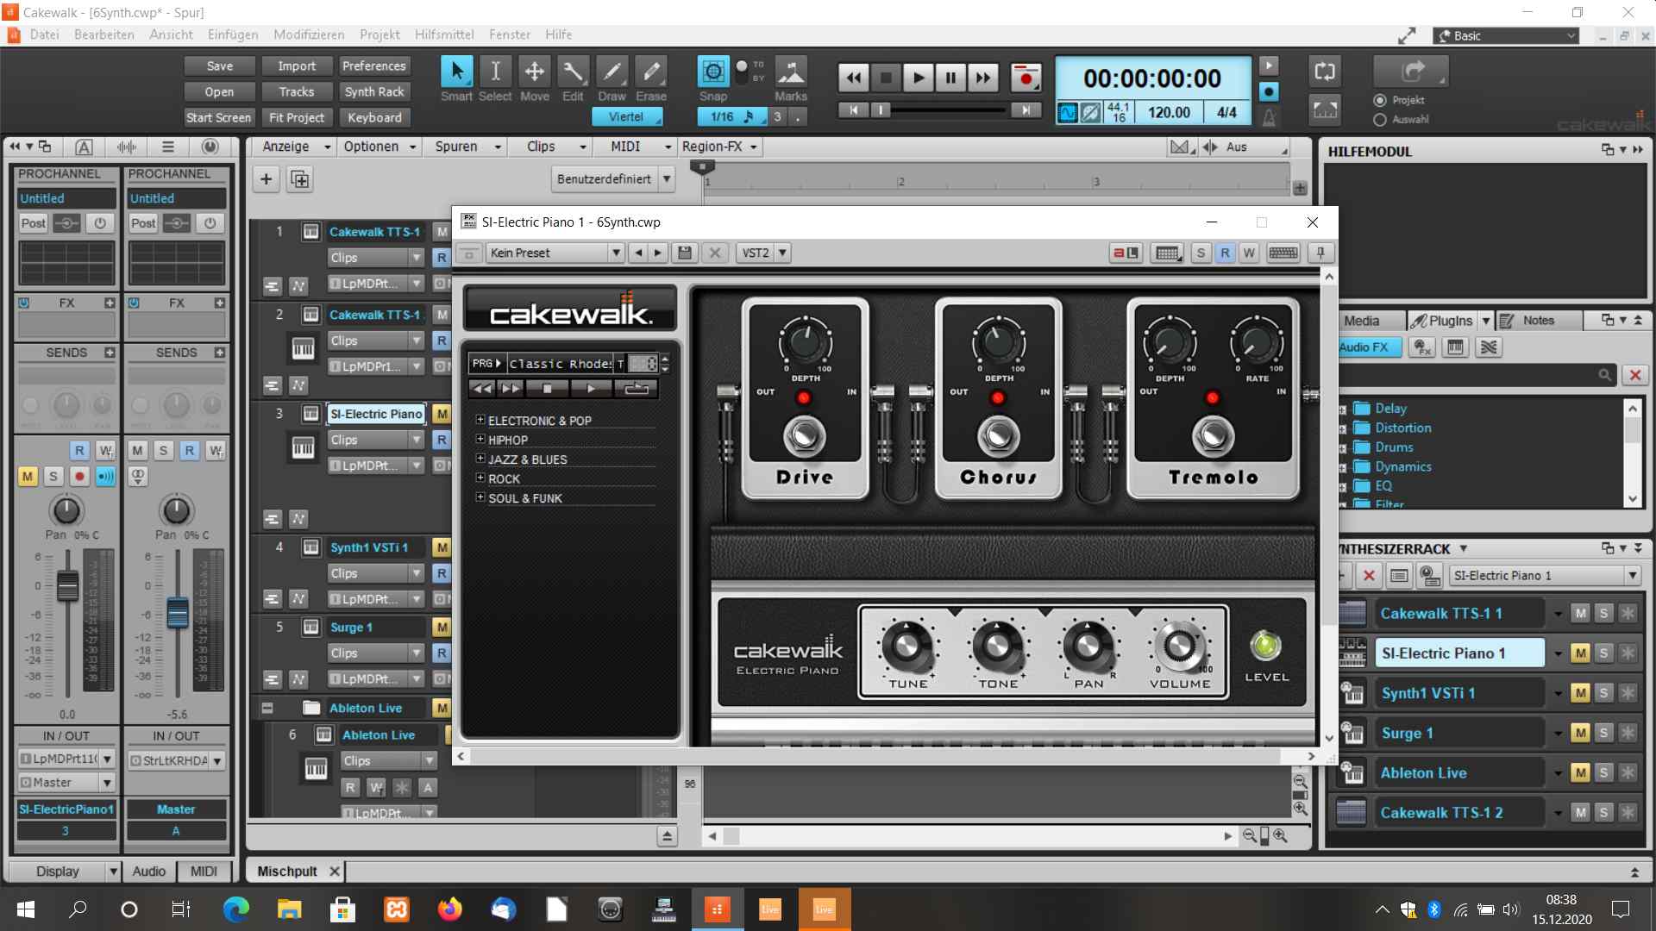Open VST2 dropdown in plugin toolbar
This screenshot has width=1656, height=931.
coord(763,253)
